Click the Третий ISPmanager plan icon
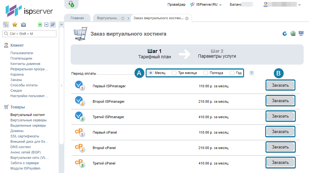The image size is (309, 173). point(80,117)
